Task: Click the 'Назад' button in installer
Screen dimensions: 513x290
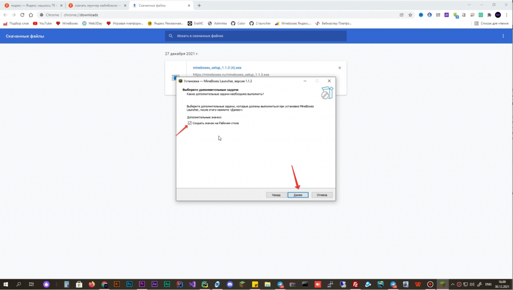Action: click(x=276, y=195)
